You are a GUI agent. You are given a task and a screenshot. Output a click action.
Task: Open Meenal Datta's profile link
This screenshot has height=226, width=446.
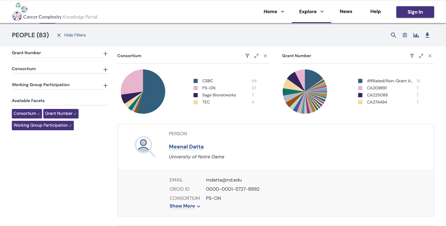(186, 146)
